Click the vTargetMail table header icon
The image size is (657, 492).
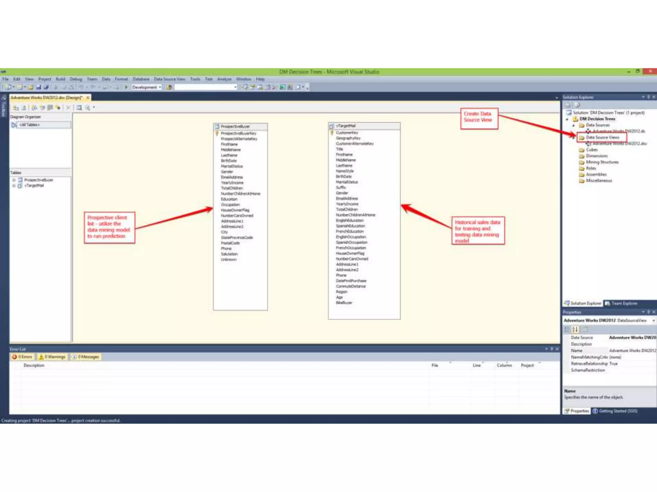332,126
